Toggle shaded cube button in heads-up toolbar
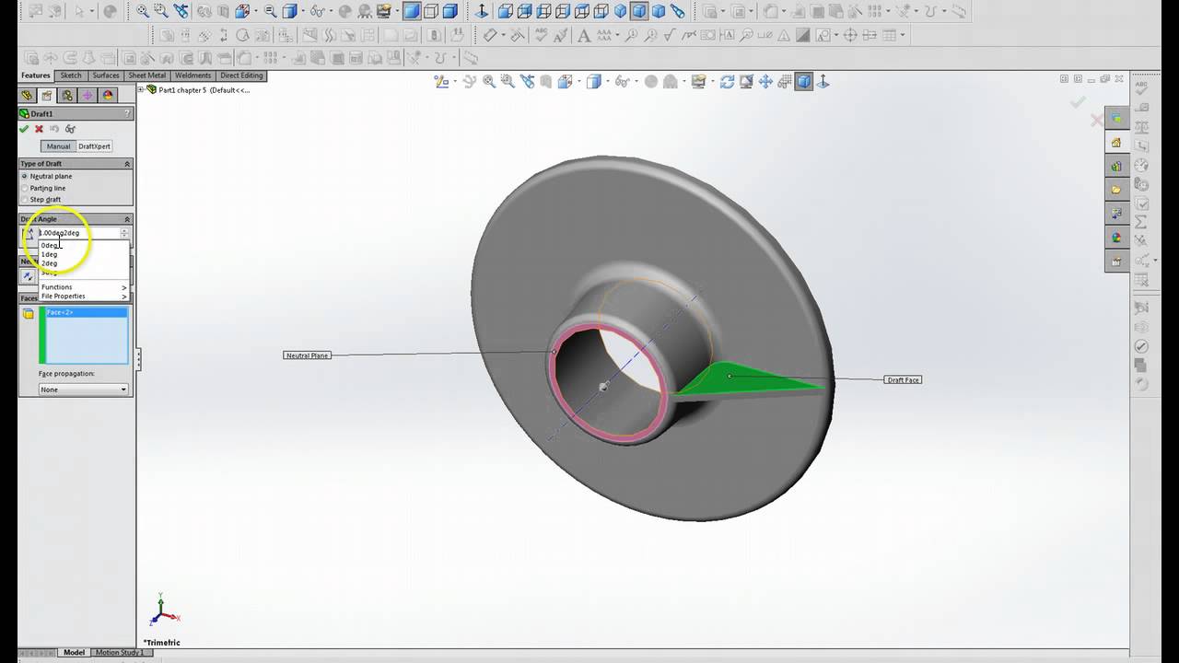Screen dimensions: 1179x663 click(804, 82)
